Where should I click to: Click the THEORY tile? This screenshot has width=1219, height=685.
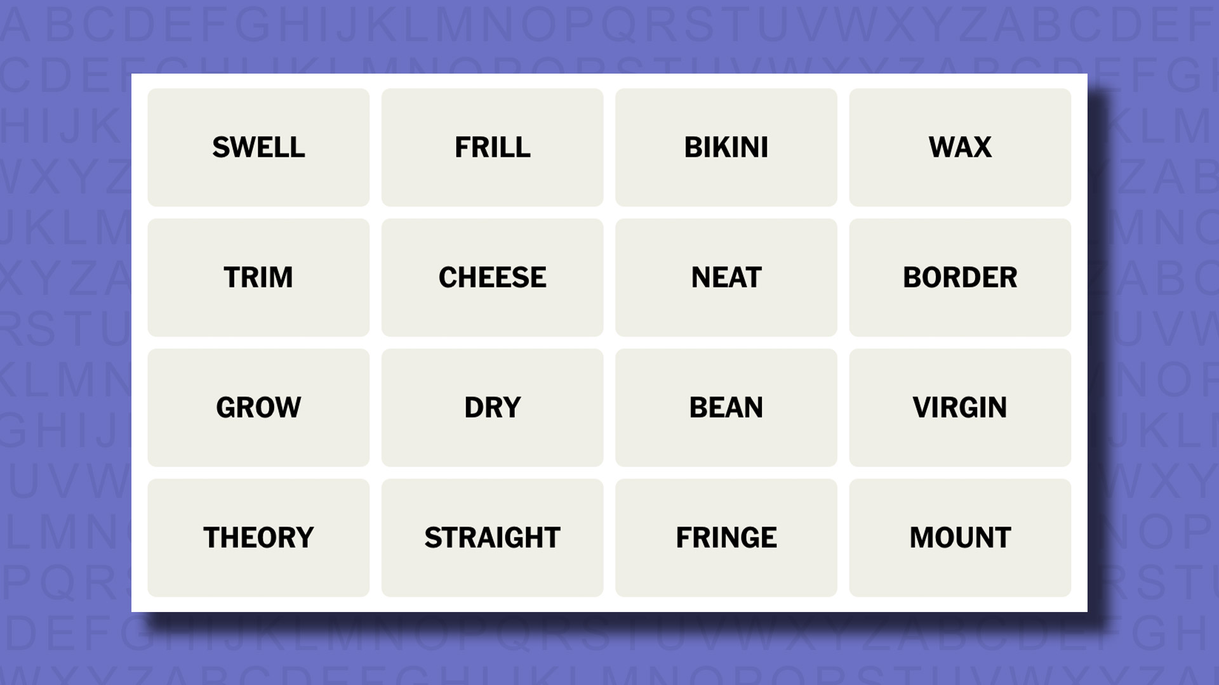[258, 537]
